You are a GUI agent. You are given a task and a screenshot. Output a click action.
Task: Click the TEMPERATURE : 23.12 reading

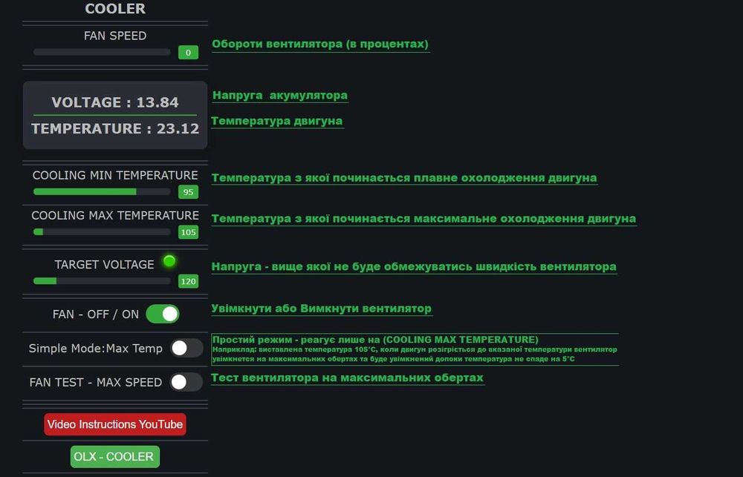click(115, 128)
